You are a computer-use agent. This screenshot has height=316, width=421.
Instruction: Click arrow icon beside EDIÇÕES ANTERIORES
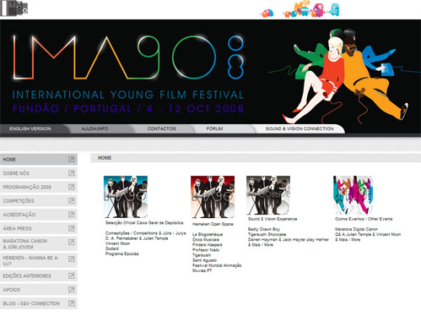pyautogui.click(x=72, y=275)
